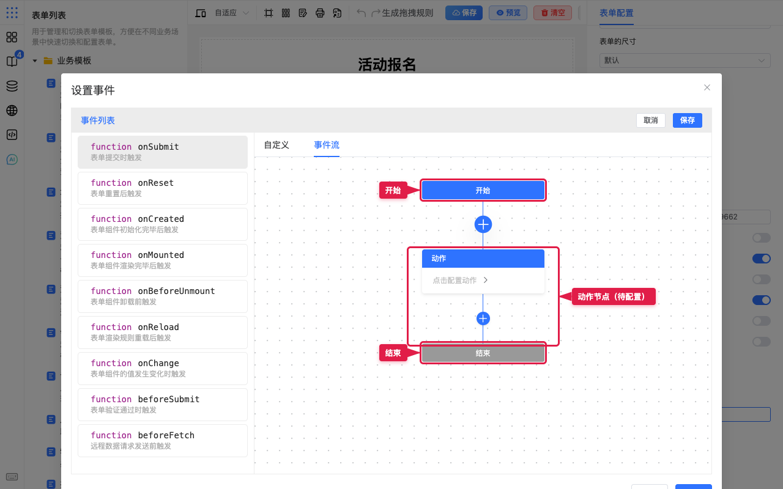Click 保存 in the event list header
783x489 pixels.
pyautogui.click(x=688, y=120)
